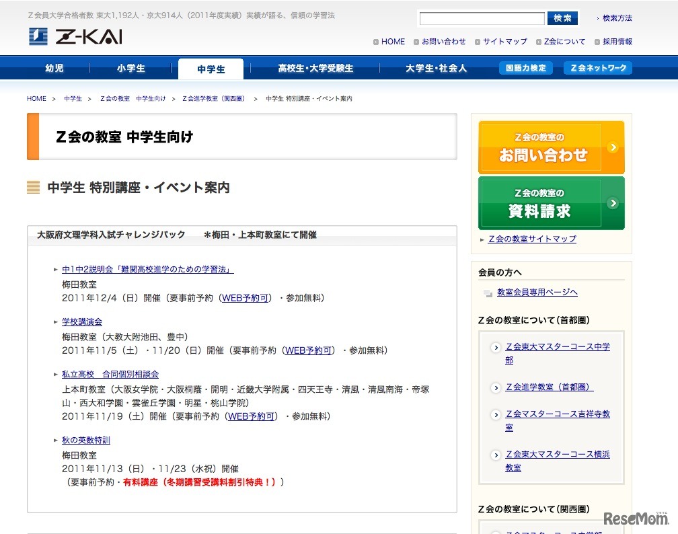The image size is (678, 534).
Task: Click the circle arrow beside Z会東大マスターコース横浜教室
Action: (496, 455)
